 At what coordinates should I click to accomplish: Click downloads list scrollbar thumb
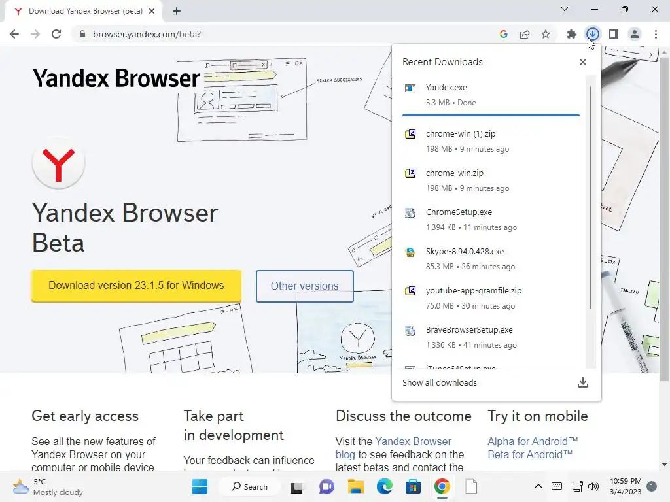[x=591, y=196]
